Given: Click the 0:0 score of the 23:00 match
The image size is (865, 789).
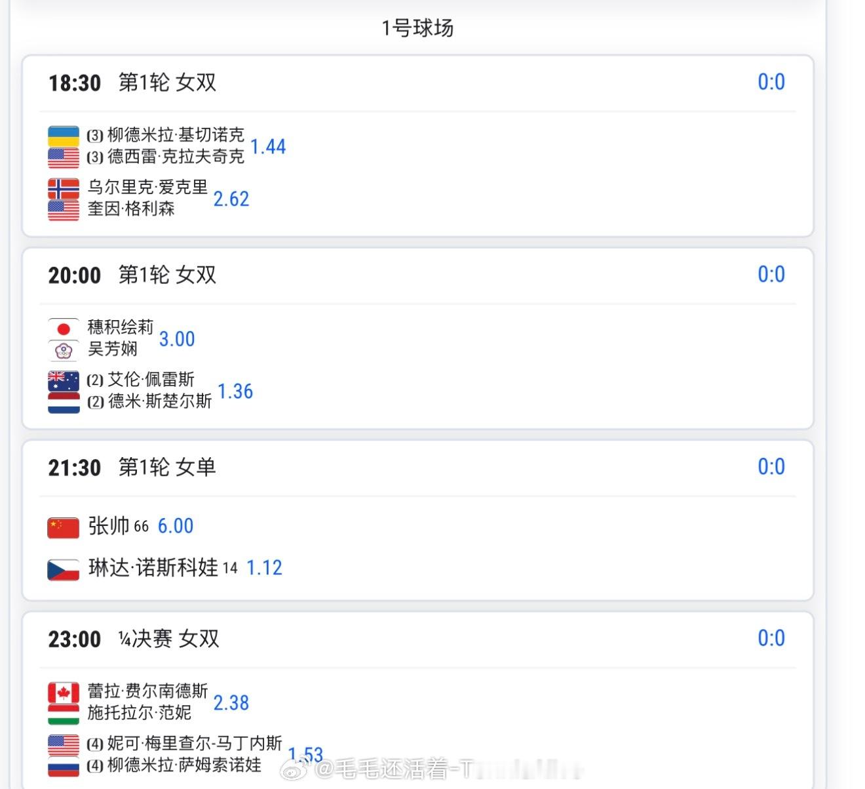Looking at the screenshot, I should [x=772, y=637].
